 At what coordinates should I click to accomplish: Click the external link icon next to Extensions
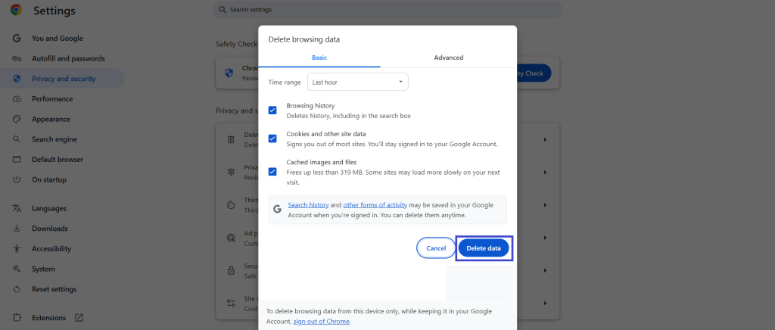[x=79, y=318]
